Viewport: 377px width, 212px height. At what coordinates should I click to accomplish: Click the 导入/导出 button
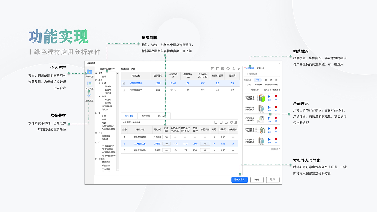pyautogui.click(x=239, y=180)
